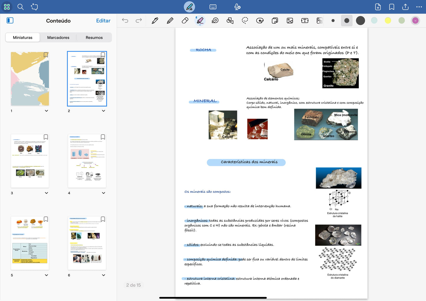Switch to the Marcadores tab
The width and height of the screenshot is (426, 301).
coord(58,38)
